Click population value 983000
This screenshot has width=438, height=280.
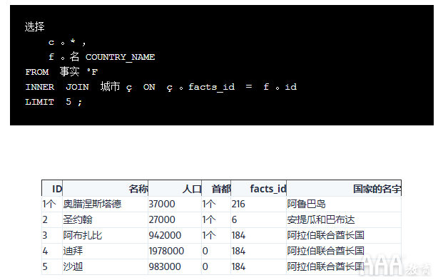[x=165, y=266]
